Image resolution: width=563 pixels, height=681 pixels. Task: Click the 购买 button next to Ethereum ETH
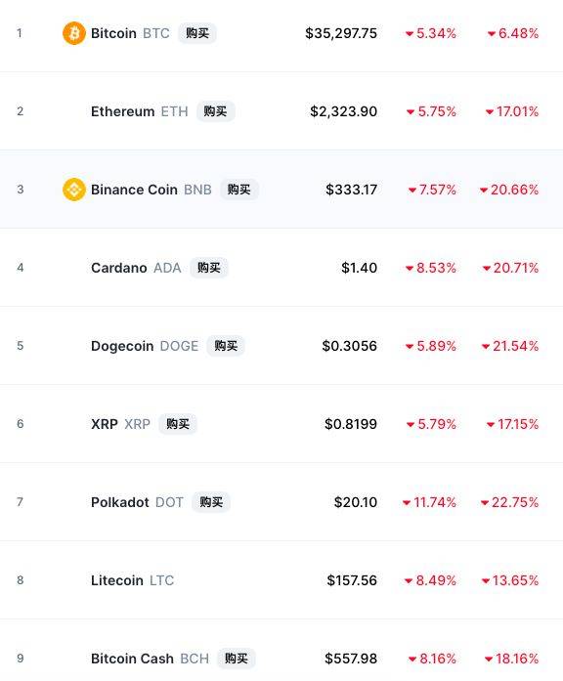pos(215,111)
